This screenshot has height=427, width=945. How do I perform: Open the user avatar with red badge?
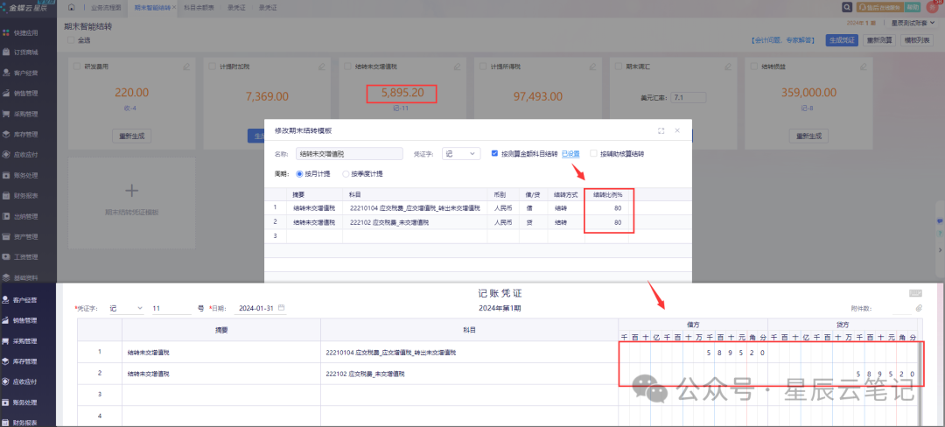coord(933,7)
